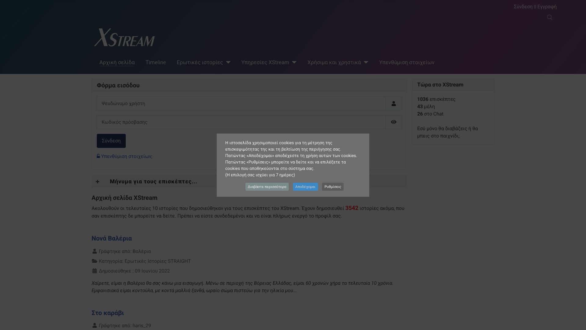Click the calendar icon beside Δημοσιεύθηκε
Viewport: 586px width, 330px height.
(x=95, y=271)
